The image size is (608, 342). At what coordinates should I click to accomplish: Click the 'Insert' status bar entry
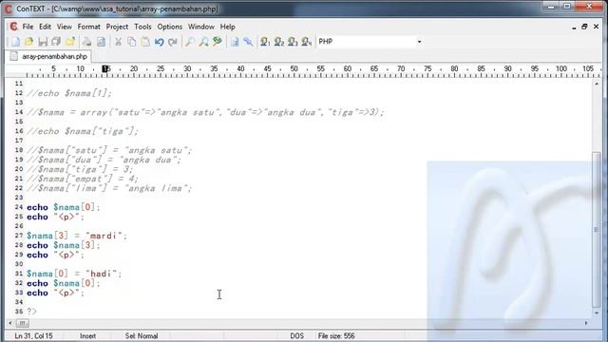coord(87,335)
